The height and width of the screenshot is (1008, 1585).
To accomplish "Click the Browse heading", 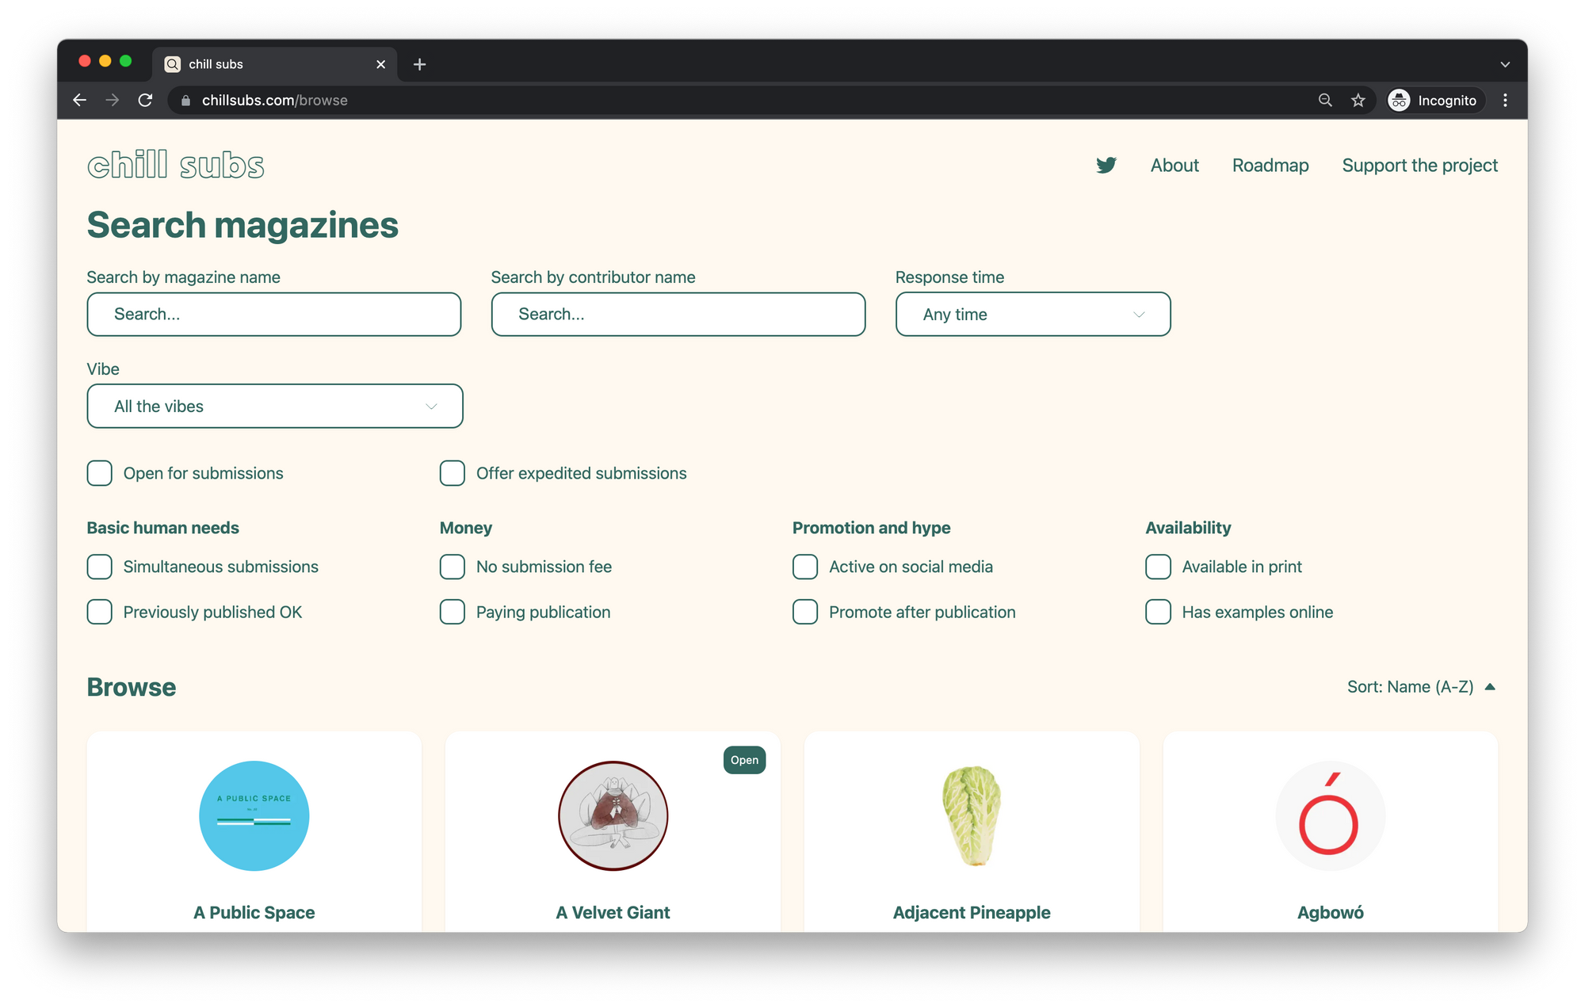I will pyautogui.click(x=132, y=687).
